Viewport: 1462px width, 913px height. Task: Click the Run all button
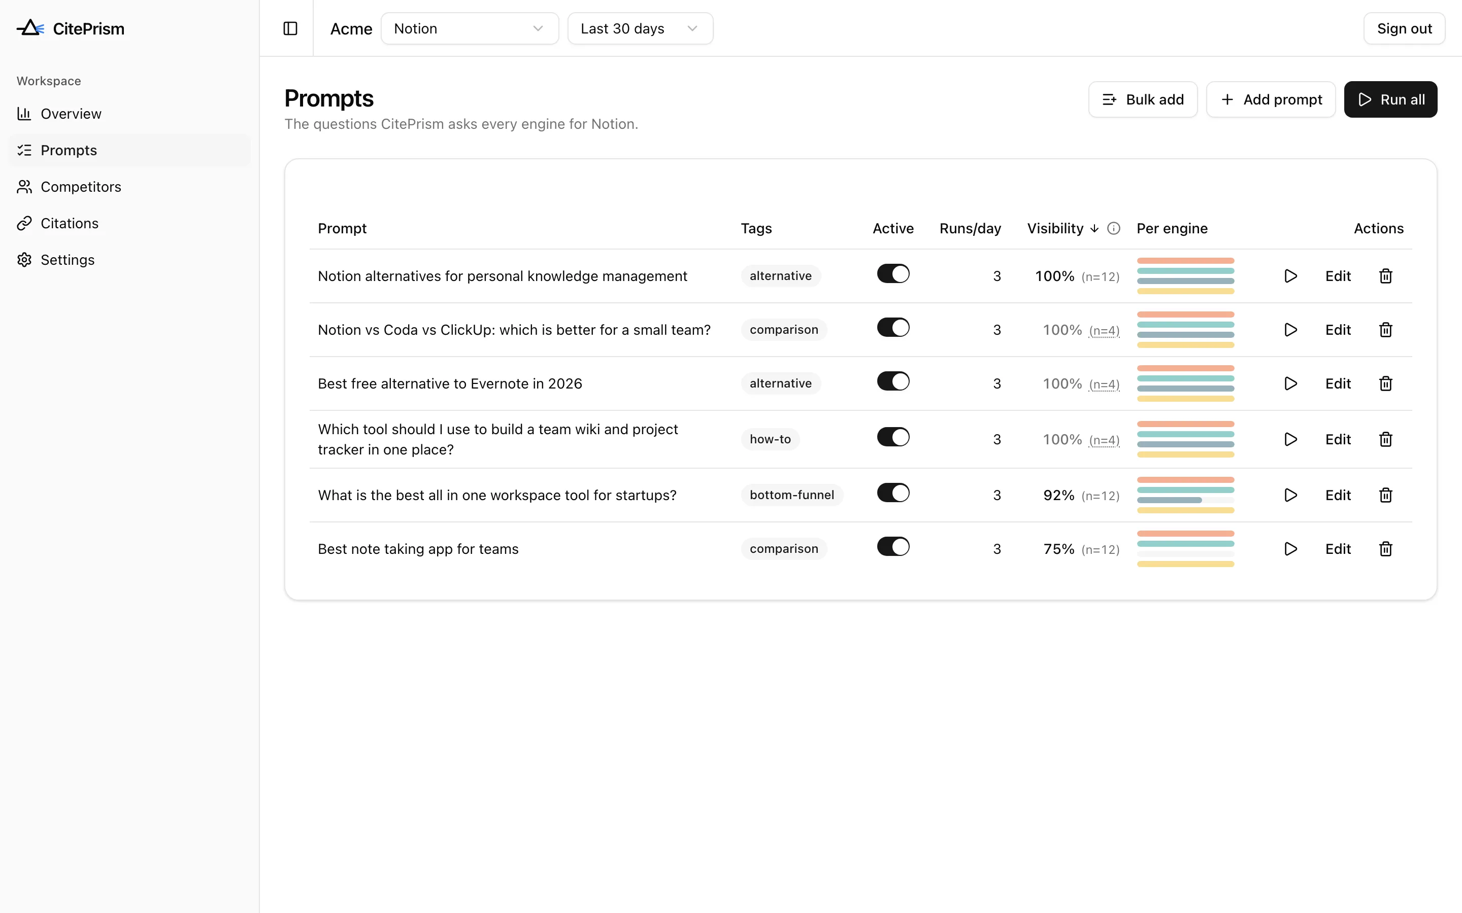click(1390, 99)
